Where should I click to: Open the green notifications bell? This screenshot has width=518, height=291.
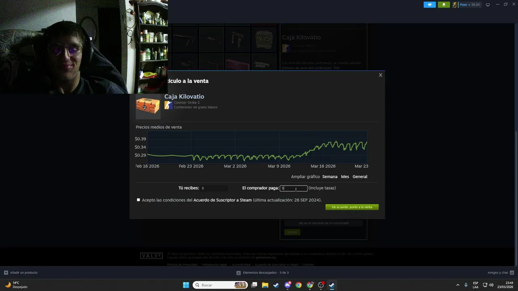pos(444,4)
